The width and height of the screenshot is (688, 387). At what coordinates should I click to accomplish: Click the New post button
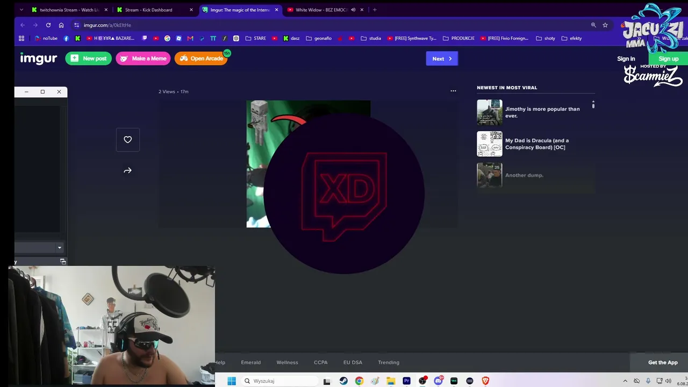tap(89, 59)
